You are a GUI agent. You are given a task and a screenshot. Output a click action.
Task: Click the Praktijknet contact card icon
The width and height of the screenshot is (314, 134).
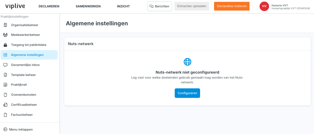click(5, 85)
